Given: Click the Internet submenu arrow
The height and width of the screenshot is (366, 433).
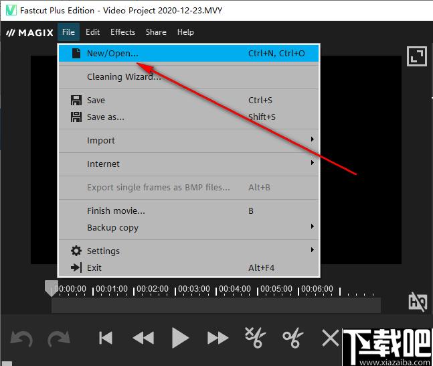Looking at the screenshot, I should click(x=313, y=162).
